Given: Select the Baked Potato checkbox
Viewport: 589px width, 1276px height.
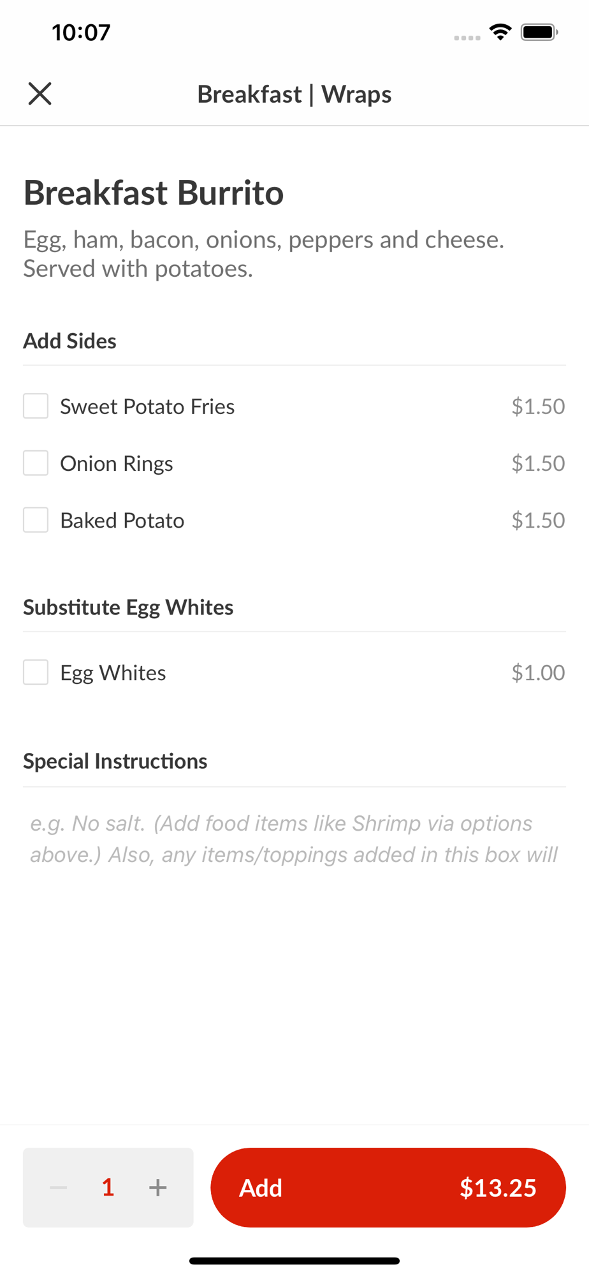Looking at the screenshot, I should click(36, 520).
